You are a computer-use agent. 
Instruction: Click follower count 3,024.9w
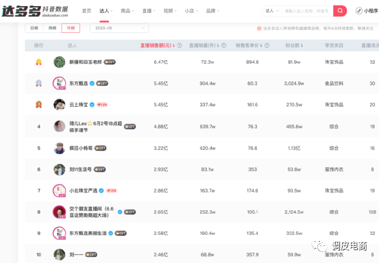[294, 84]
